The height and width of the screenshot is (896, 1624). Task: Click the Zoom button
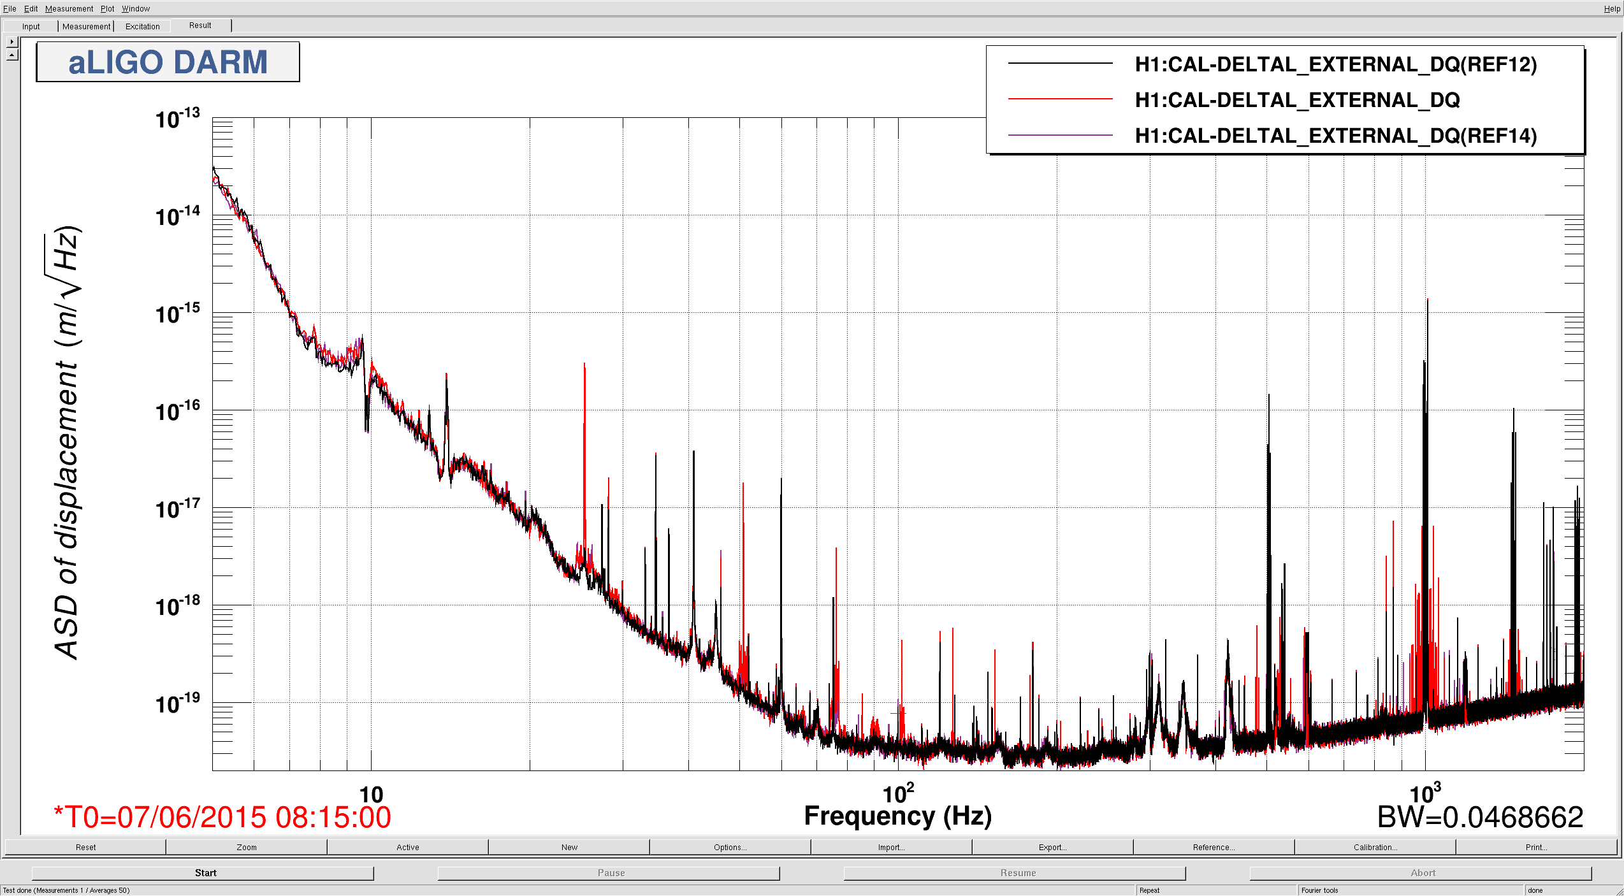pyautogui.click(x=247, y=847)
